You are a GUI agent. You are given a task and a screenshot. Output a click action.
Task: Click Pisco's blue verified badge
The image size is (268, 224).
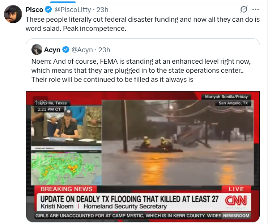coord(48,9)
